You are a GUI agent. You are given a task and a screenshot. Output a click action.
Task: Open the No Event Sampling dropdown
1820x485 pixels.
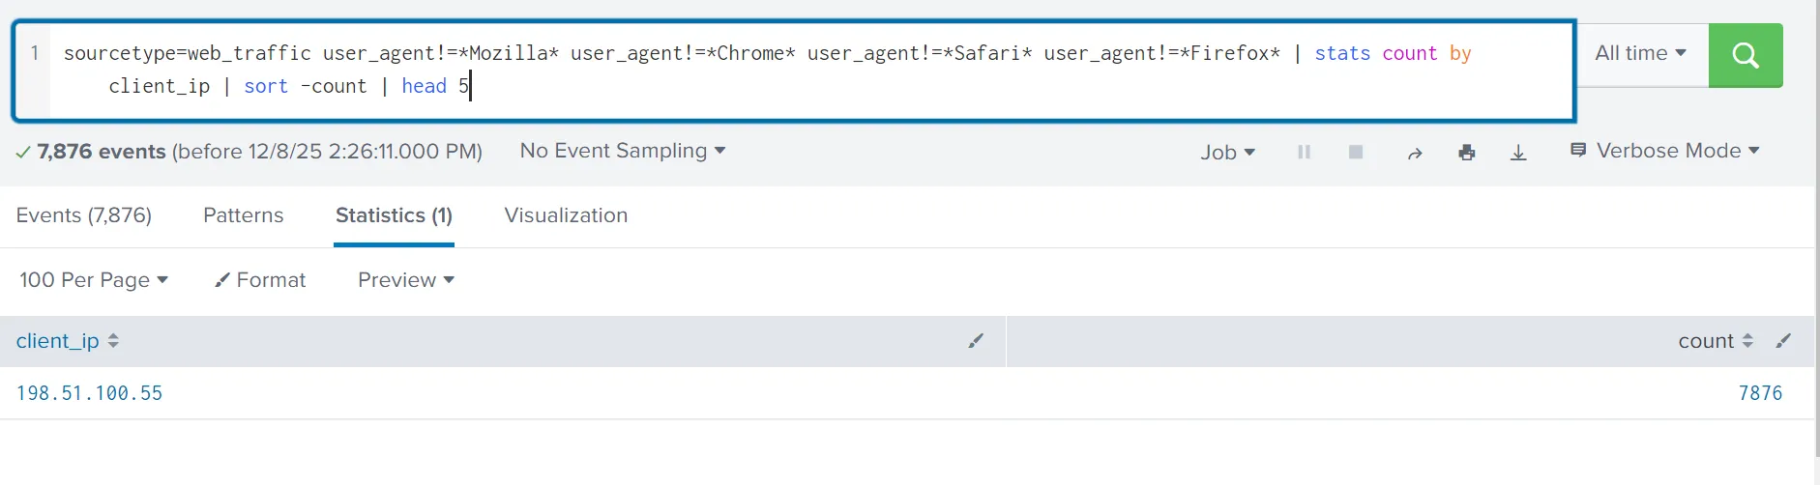click(623, 151)
